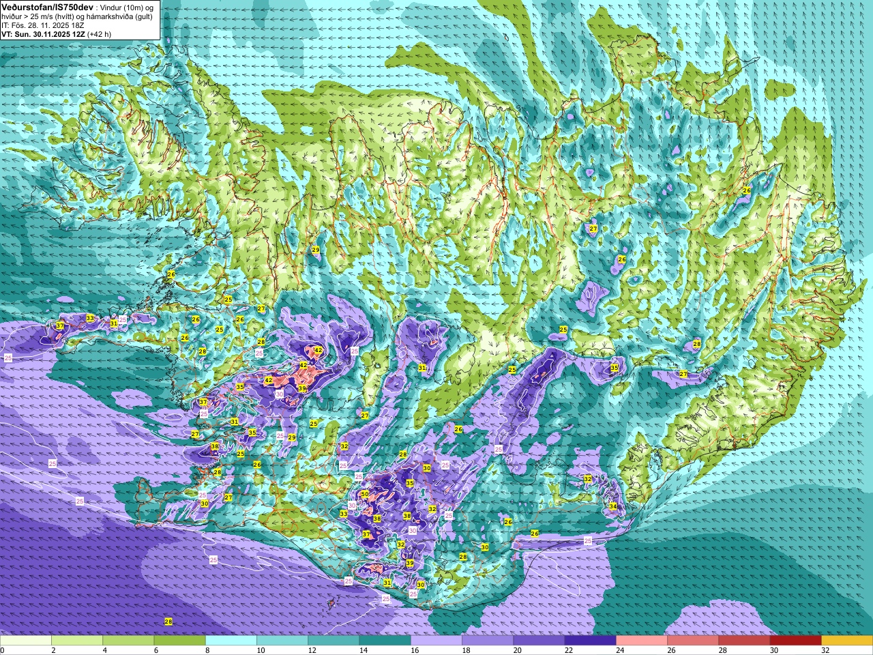
Task: Click the orange-yellow above-32 m/s legend swatch
Action: point(847,641)
